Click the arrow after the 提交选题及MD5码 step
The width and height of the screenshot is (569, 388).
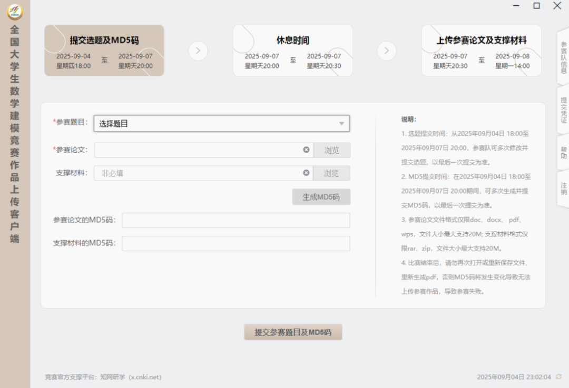[198, 51]
